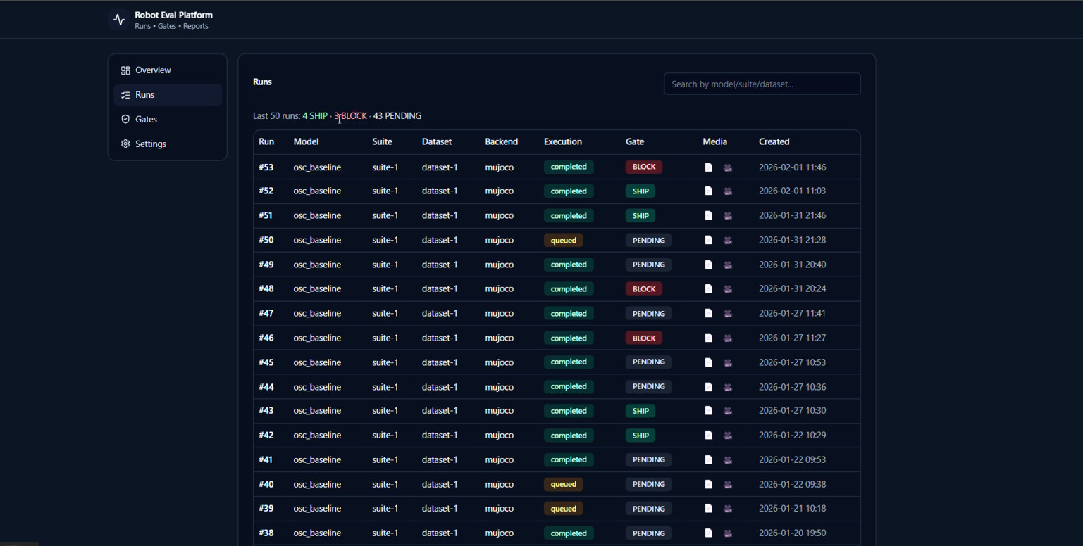Click the queued execution badge on run #40
Image resolution: width=1083 pixels, height=546 pixels.
[563, 484]
